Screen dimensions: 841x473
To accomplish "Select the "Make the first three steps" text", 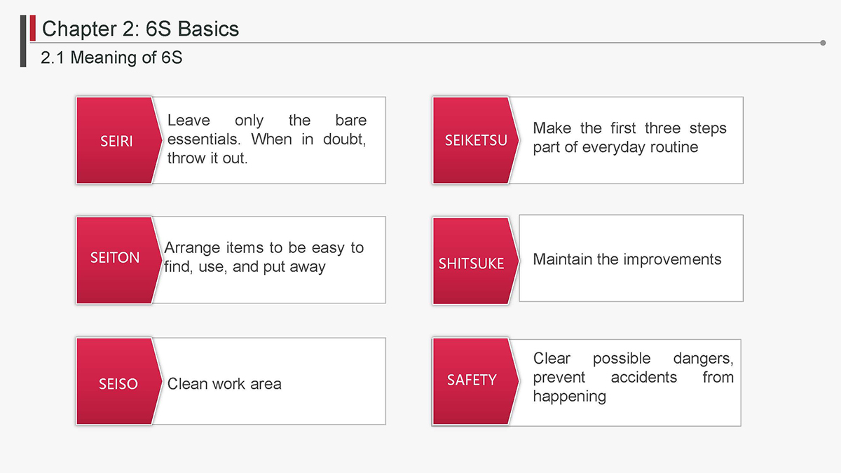I will [629, 137].
